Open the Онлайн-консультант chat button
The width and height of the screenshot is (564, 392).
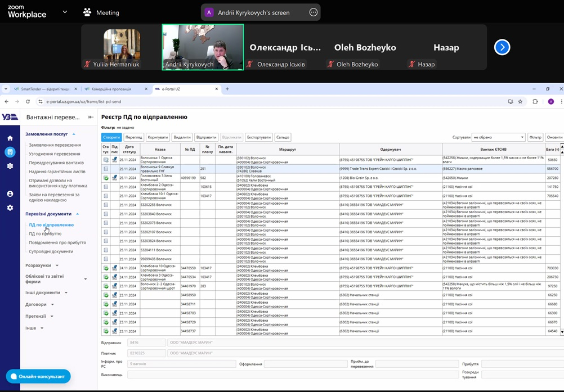click(38, 376)
